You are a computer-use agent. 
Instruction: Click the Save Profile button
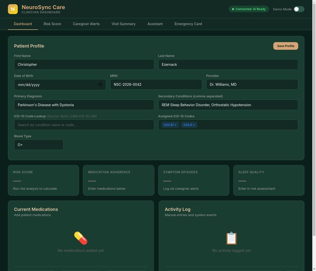point(286,46)
